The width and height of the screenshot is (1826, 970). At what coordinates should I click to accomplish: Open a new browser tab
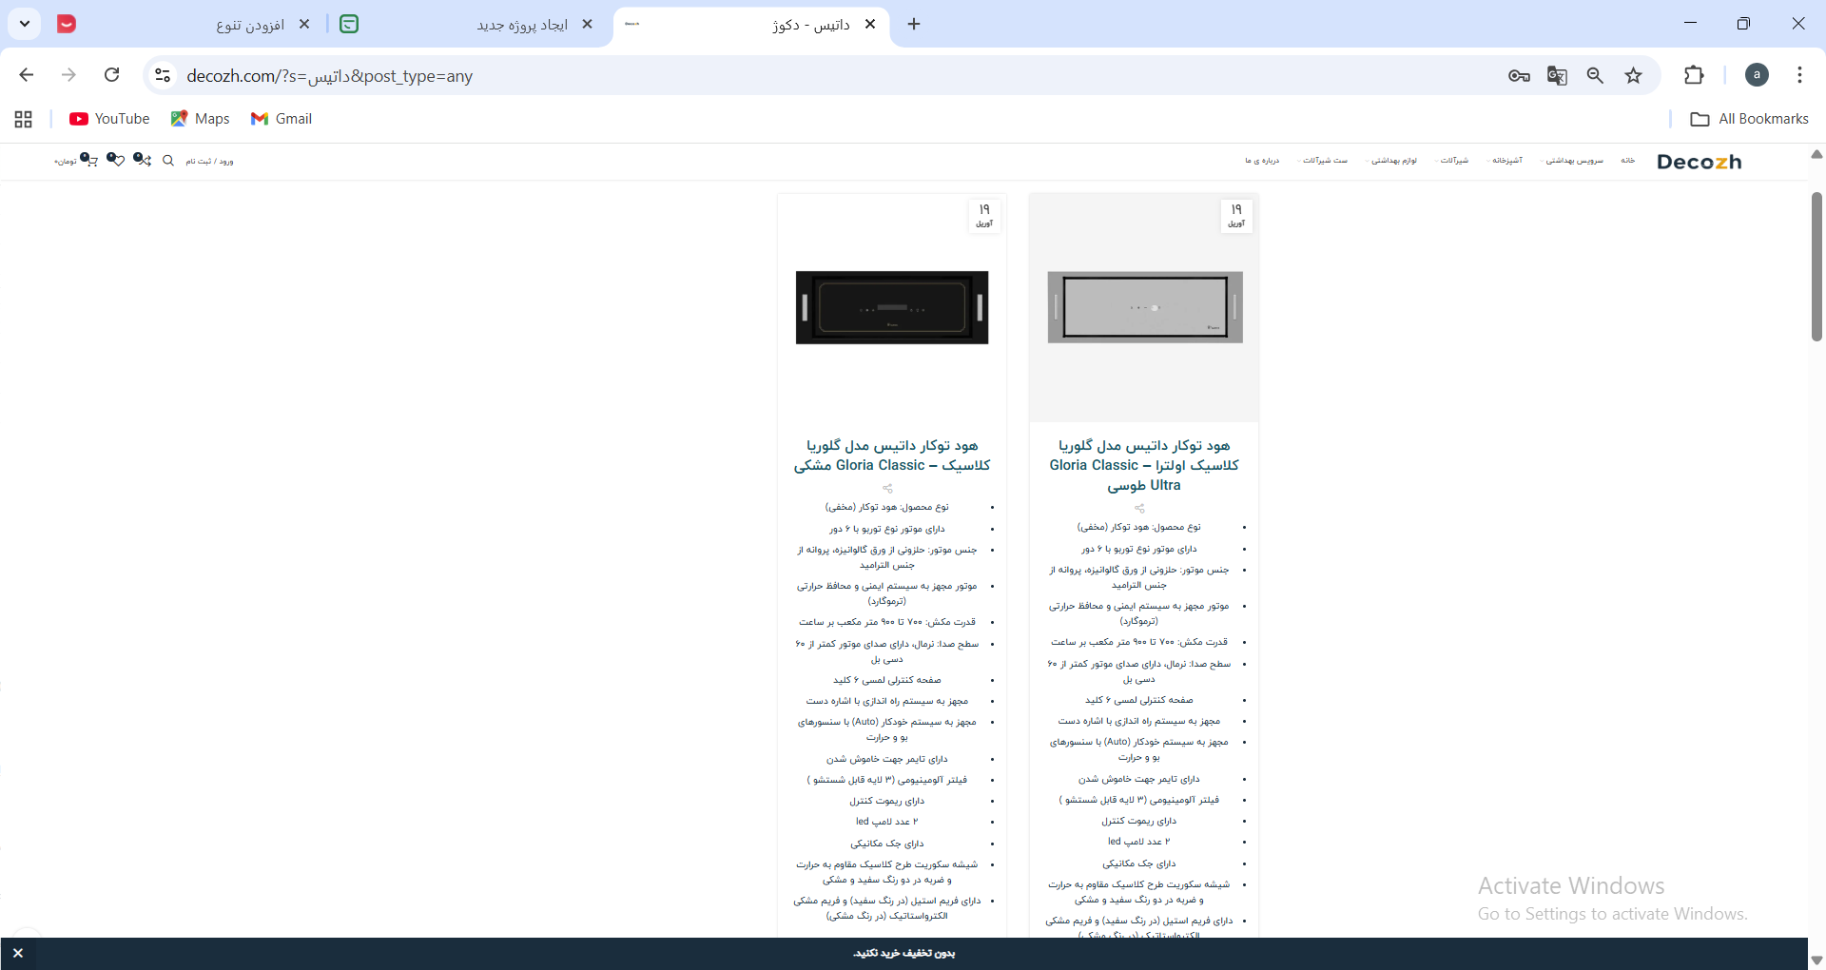[x=914, y=25]
